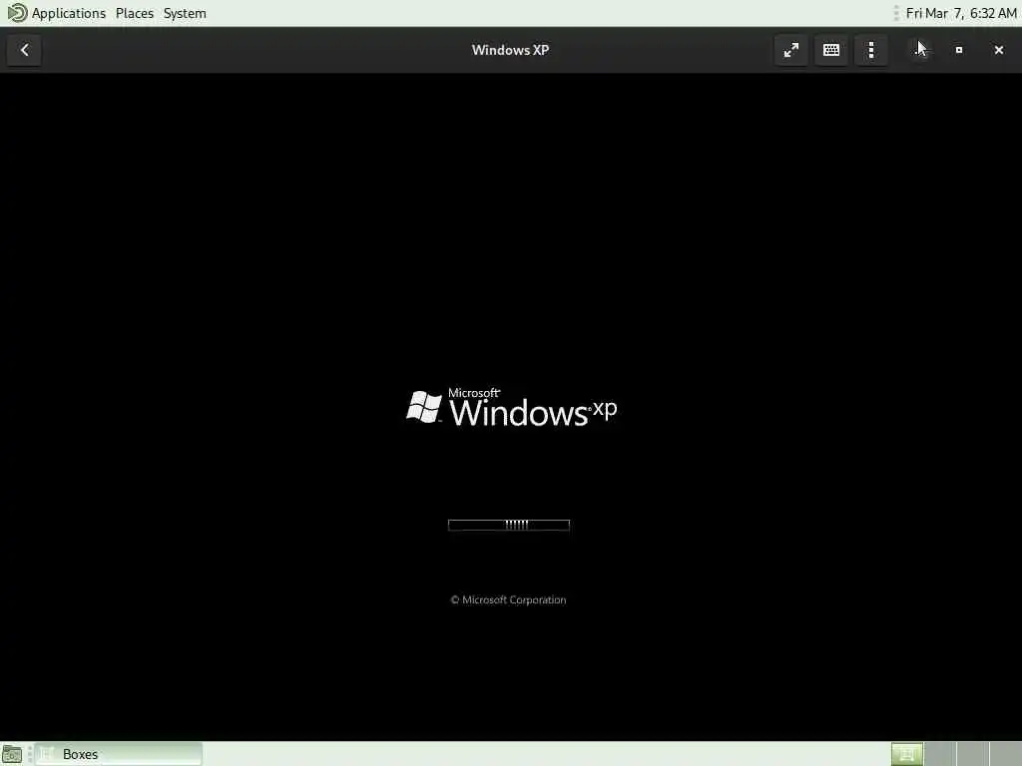Open the three-dot box actions menu
This screenshot has width=1022, height=766.
870,50
